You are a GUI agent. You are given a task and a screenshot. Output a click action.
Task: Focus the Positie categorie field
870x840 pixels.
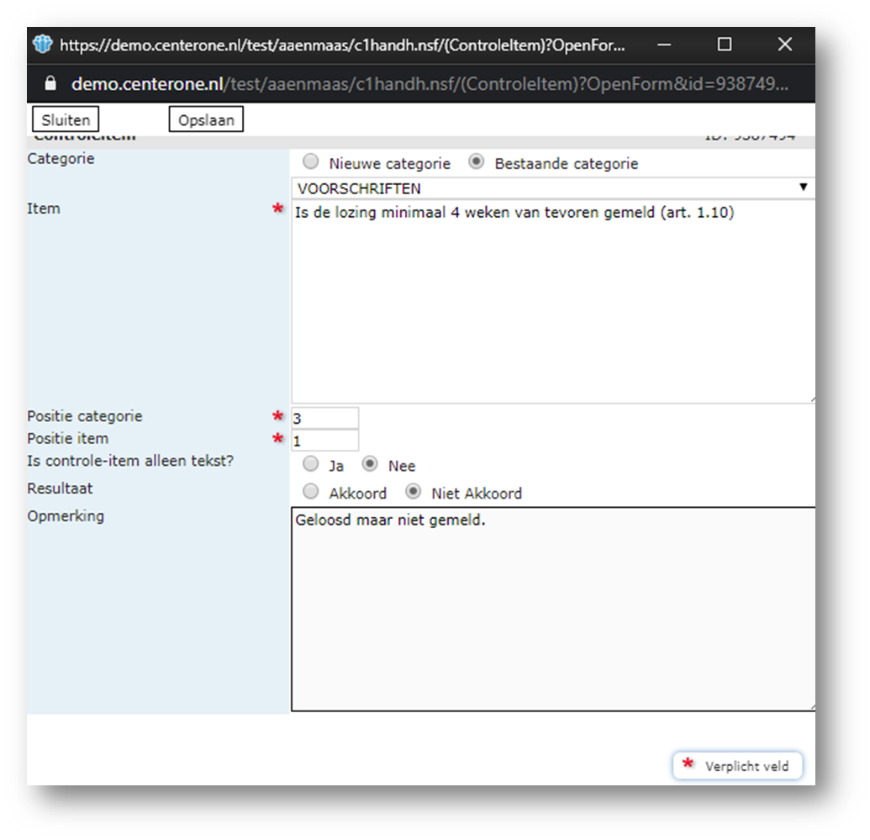324,418
